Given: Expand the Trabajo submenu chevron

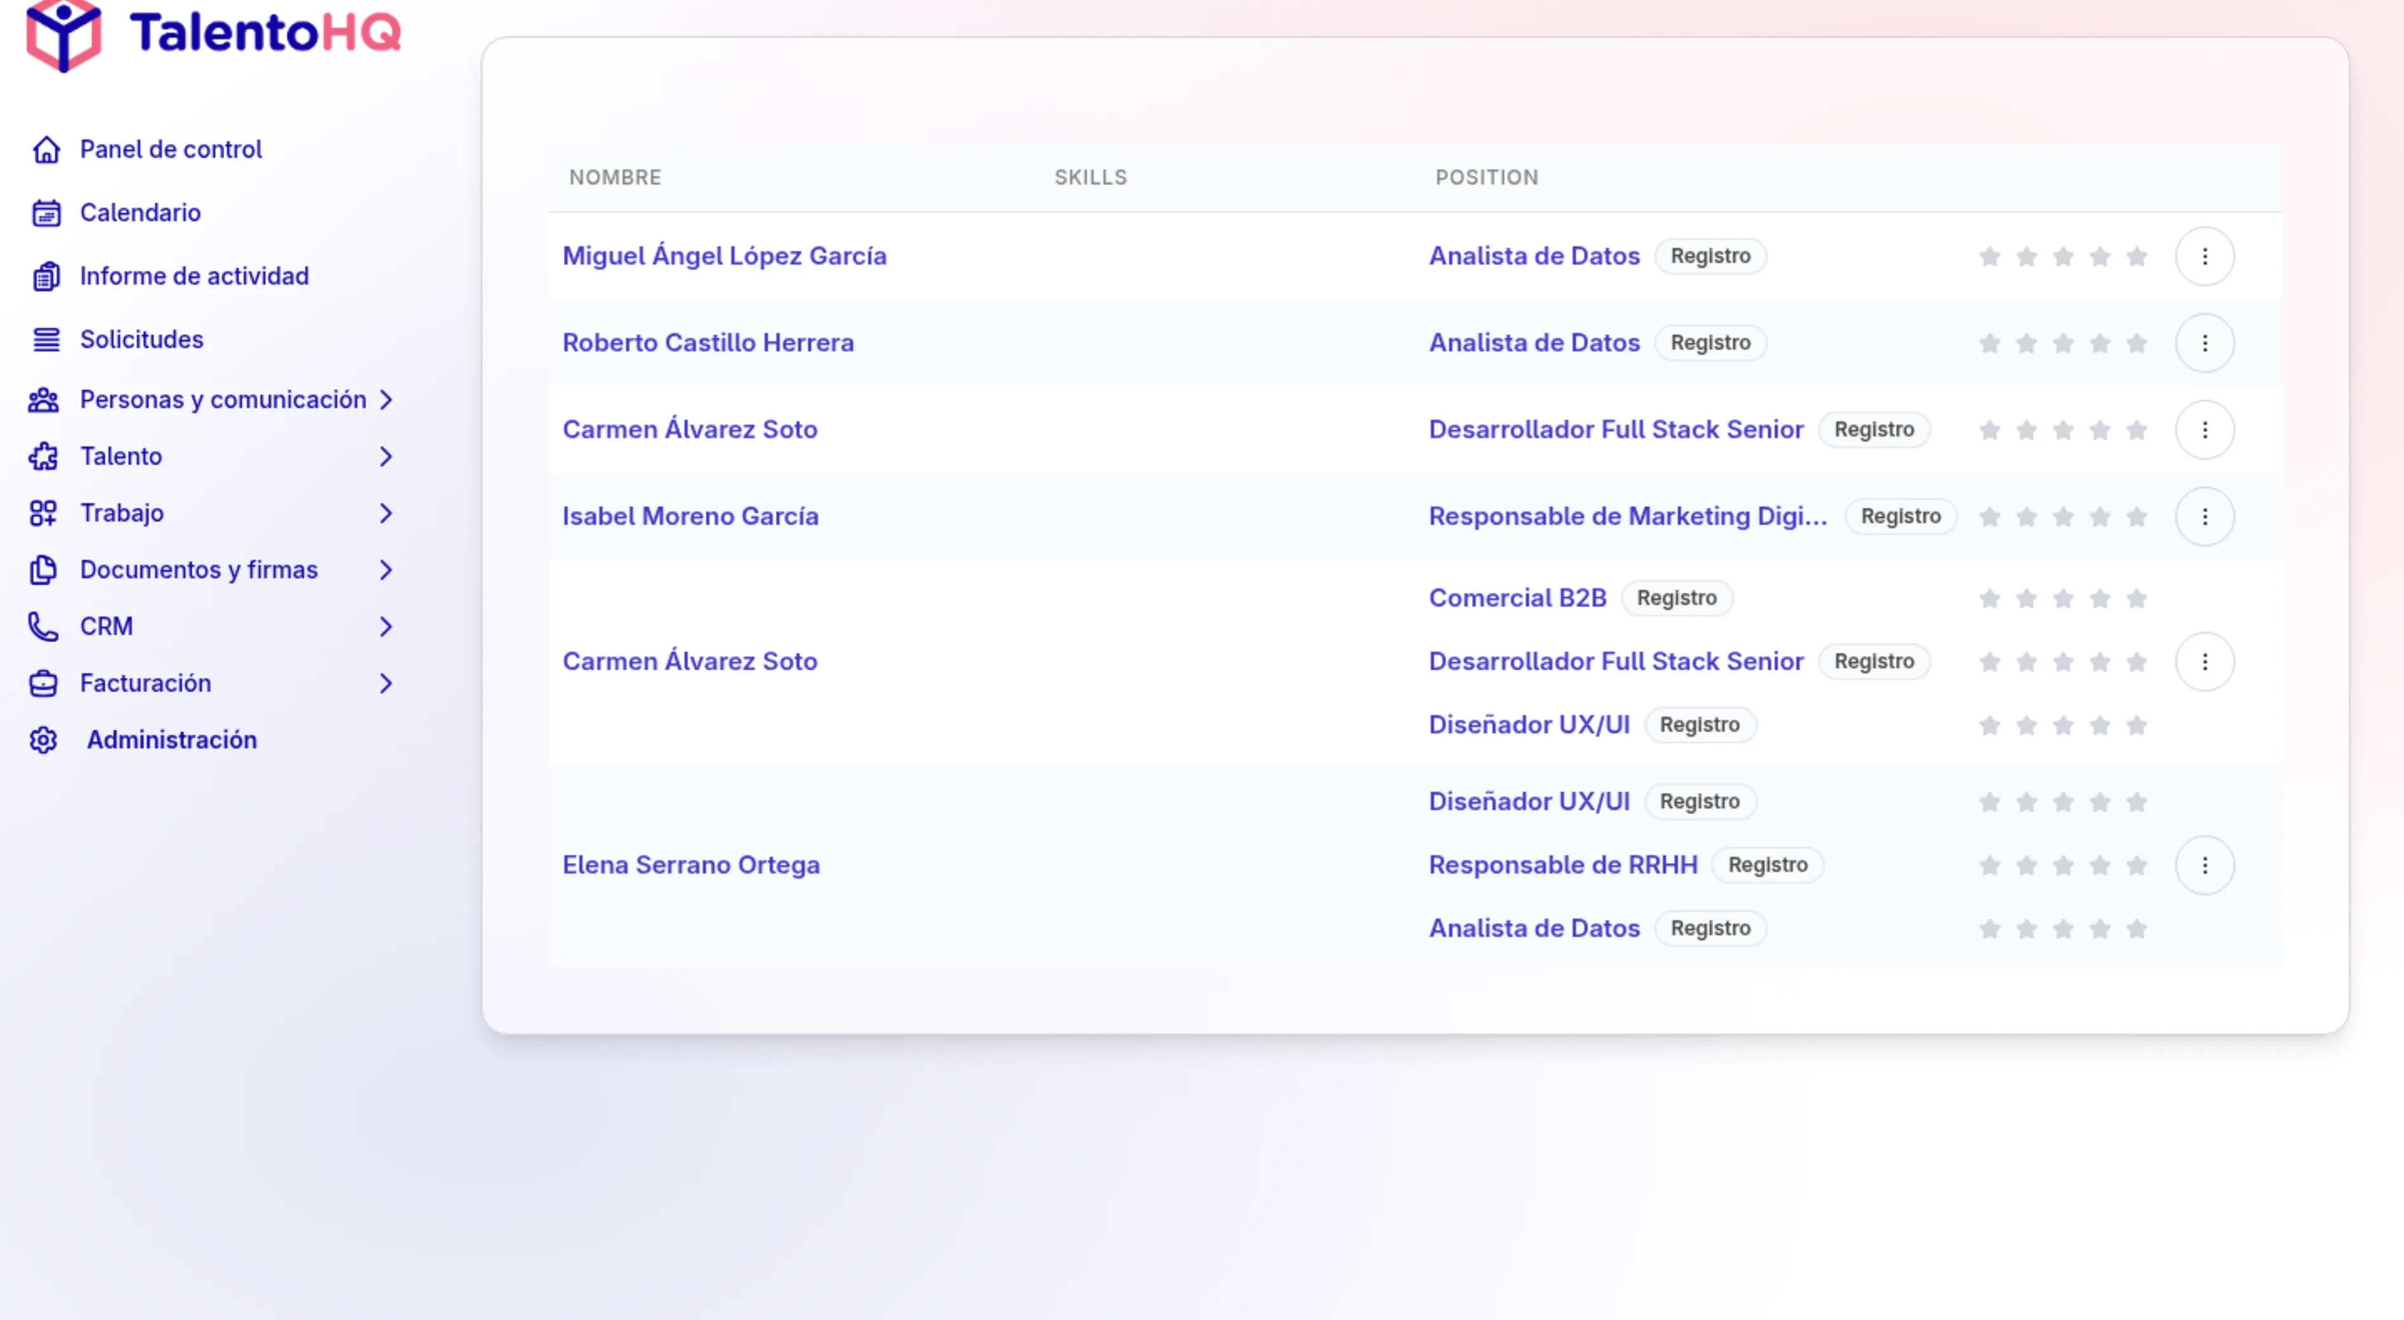Looking at the screenshot, I should (386, 513).
